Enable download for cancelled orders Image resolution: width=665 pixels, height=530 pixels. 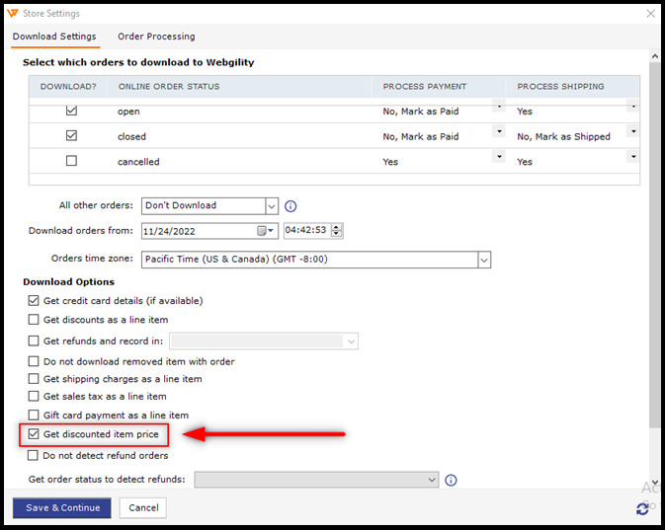click(71, 161)
